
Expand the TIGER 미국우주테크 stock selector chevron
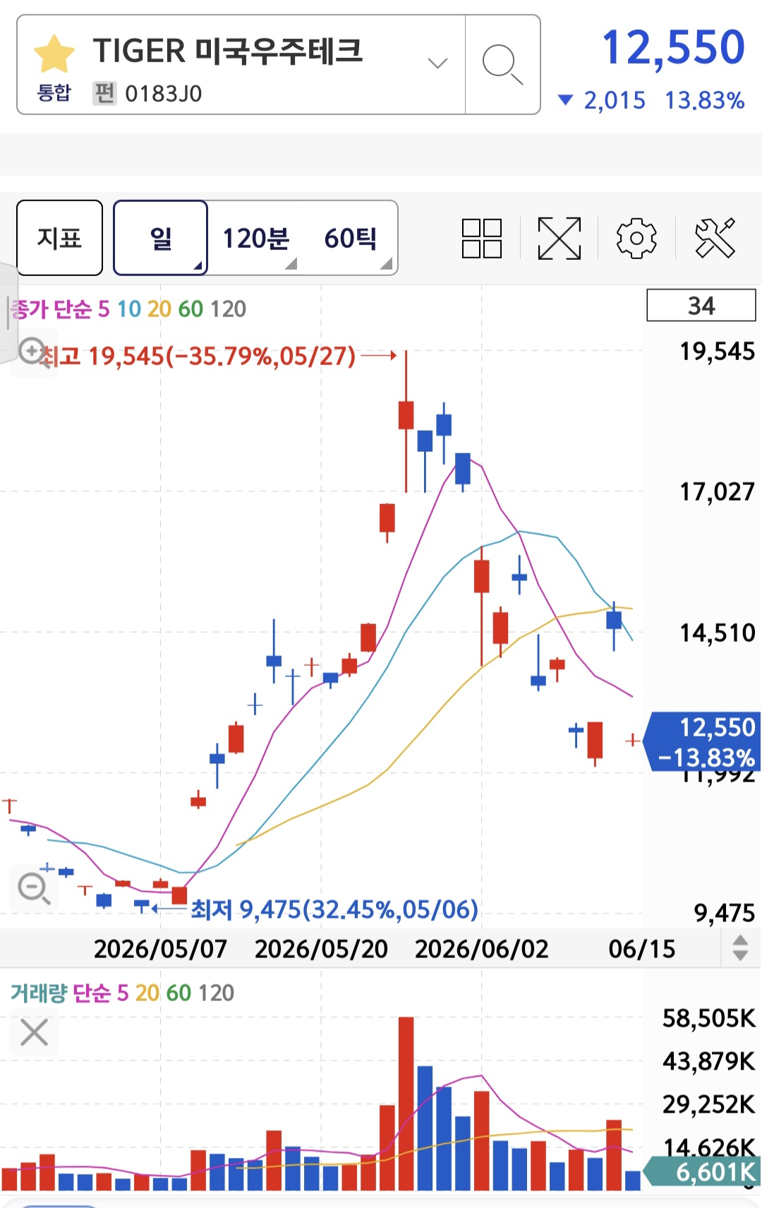tap(437, 64)
